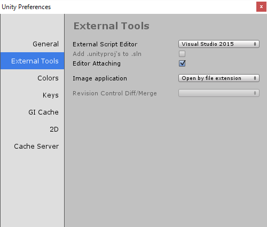Expand the Visual Studio 2015 script editor dropdown
Image resolution: width=267 pixels, height=227 pixels.
[219, 44]
